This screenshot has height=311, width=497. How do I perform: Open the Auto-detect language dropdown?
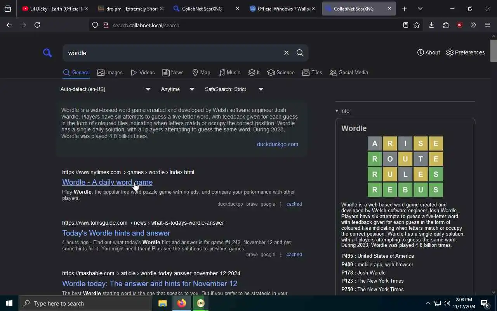pyautogui.click(x=106, y=89)
